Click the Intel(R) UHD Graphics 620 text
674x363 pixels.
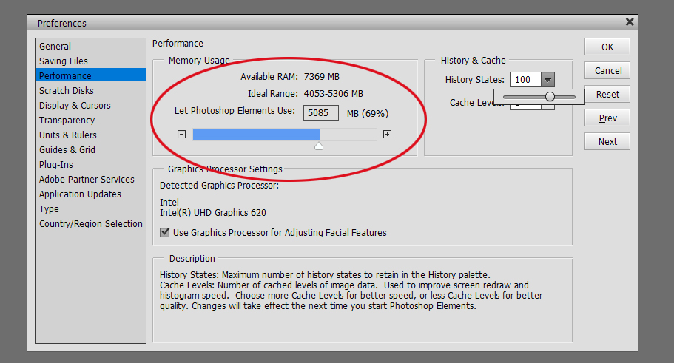click(x=213, y=213)
